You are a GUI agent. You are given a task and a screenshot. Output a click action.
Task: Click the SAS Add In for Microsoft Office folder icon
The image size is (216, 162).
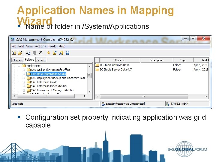click(x=28, y=70)
